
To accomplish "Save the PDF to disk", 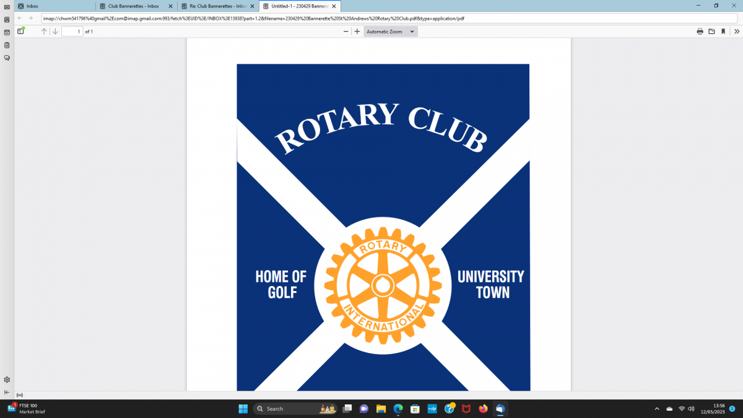I will [711, 31].
